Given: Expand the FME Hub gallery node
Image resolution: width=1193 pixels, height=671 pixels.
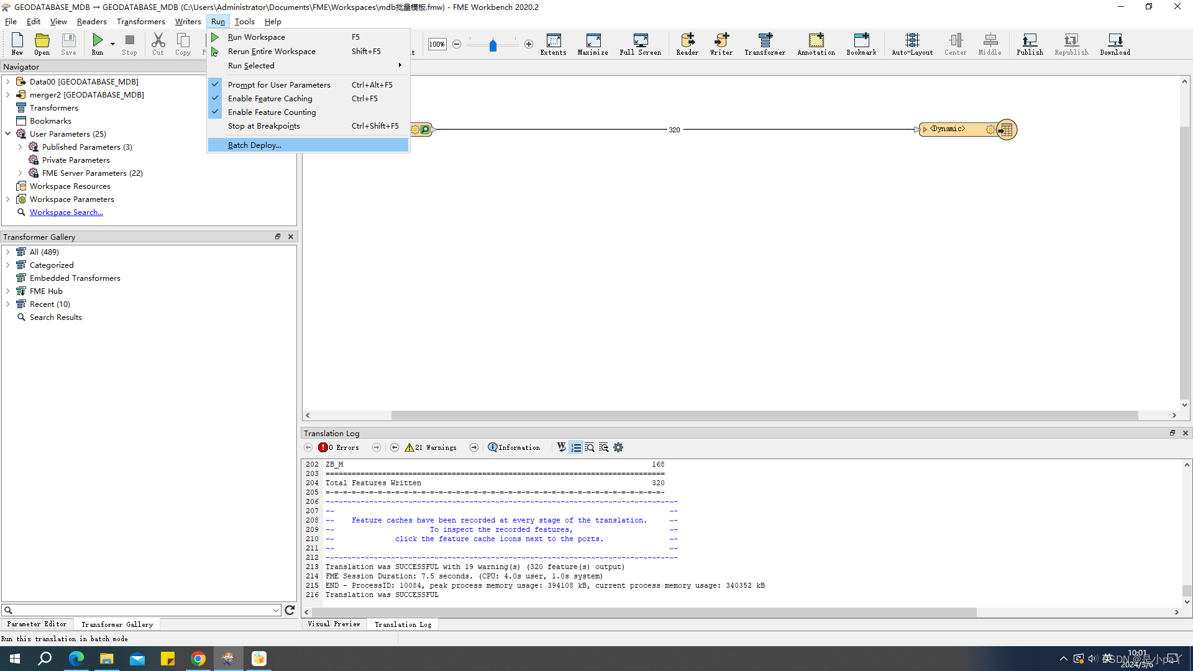Looking at the screenshot, I should pos(8,291).
